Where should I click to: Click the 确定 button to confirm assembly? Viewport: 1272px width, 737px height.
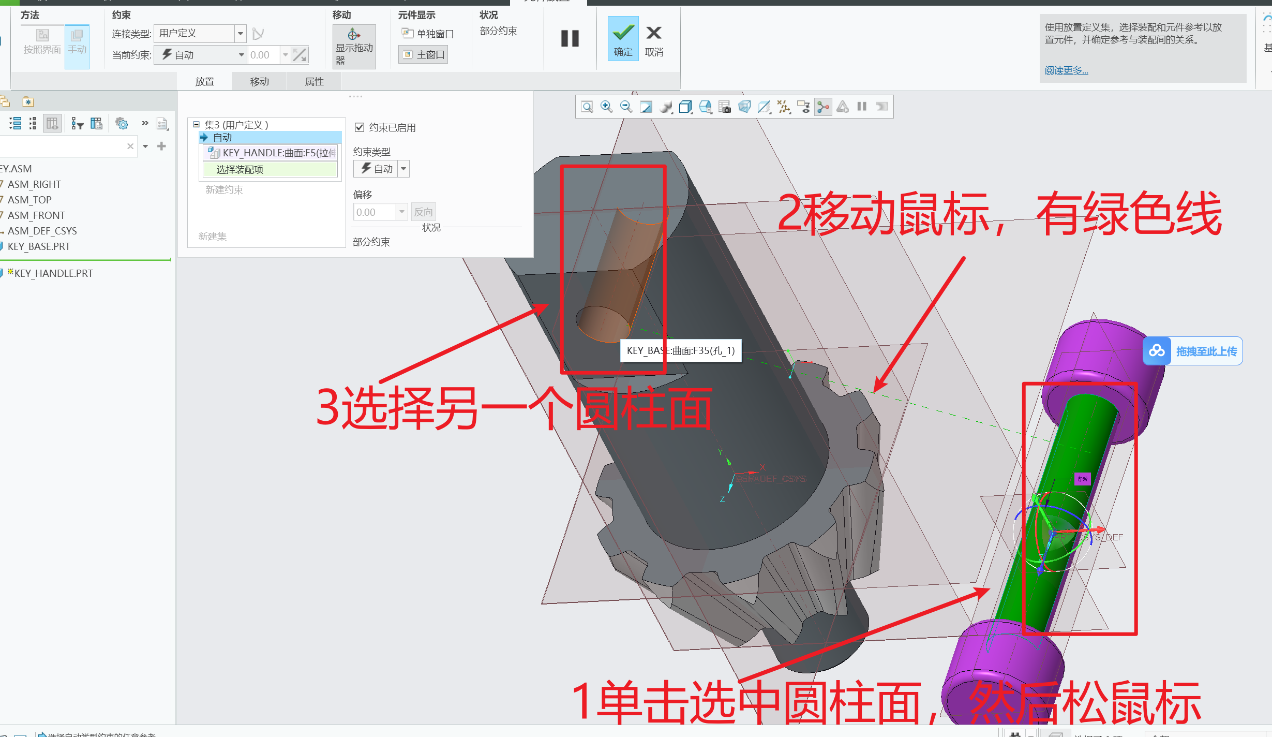pos(622,39)
